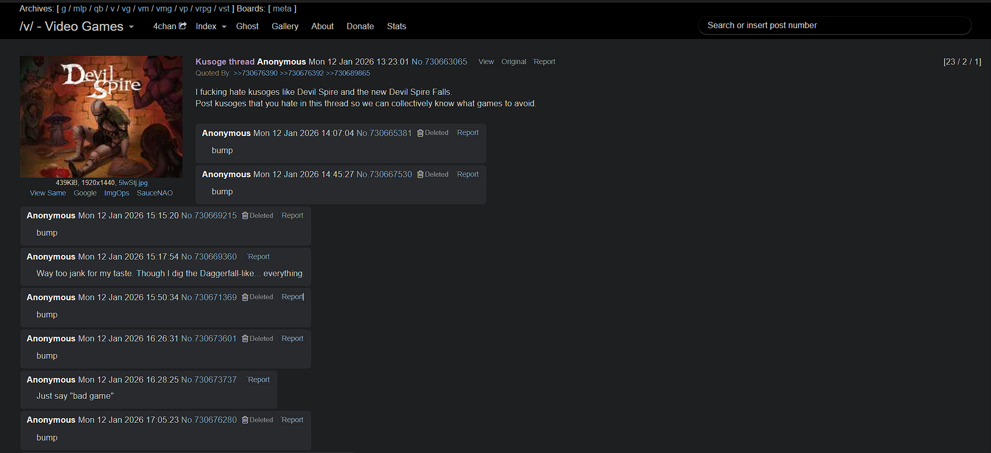Screen dimensions: 991x453
Task: Click the 'Way too jank for my taste' comment
Action: (170, 274)
